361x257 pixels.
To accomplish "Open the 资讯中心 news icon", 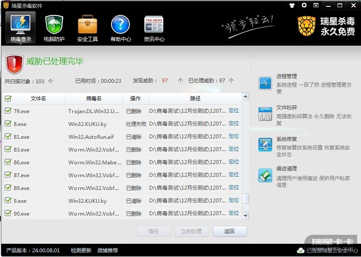I will coord(154,24).
